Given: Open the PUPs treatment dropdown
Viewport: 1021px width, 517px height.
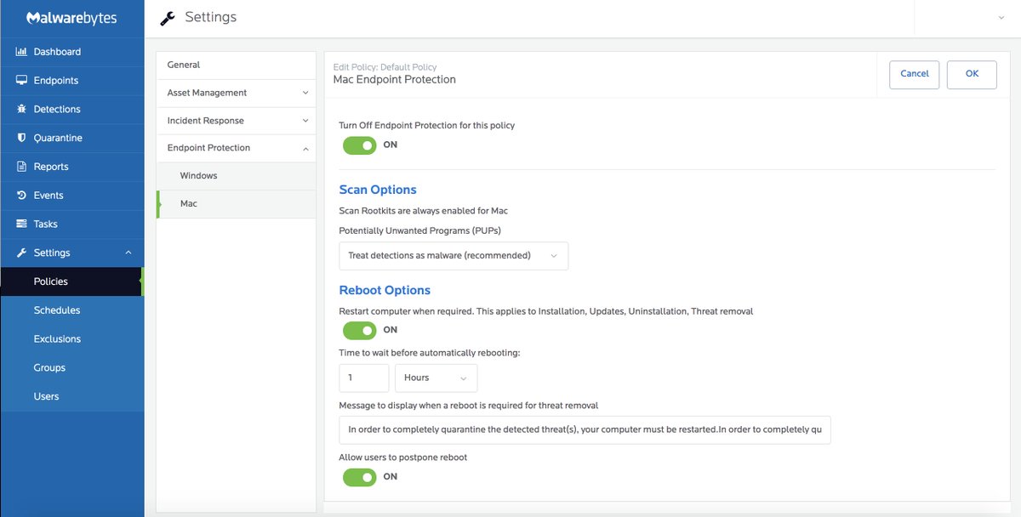Looking at the screenshot, I should [x=453, y=256].
